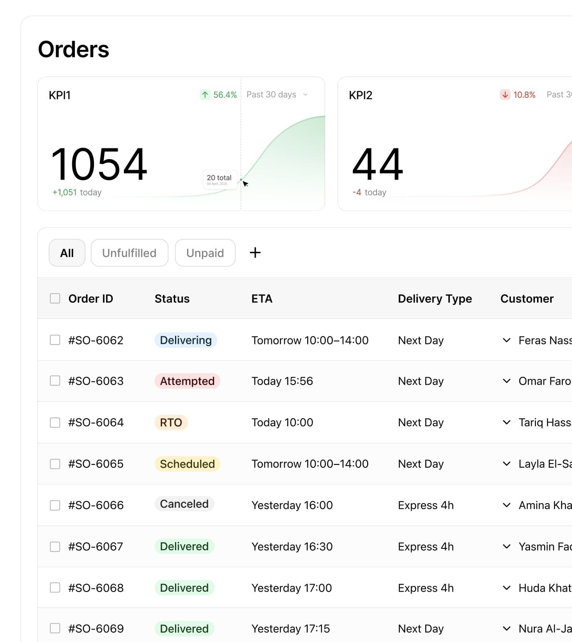Open order #SO-6062 by its ID
572x642 pixels.
96,340
